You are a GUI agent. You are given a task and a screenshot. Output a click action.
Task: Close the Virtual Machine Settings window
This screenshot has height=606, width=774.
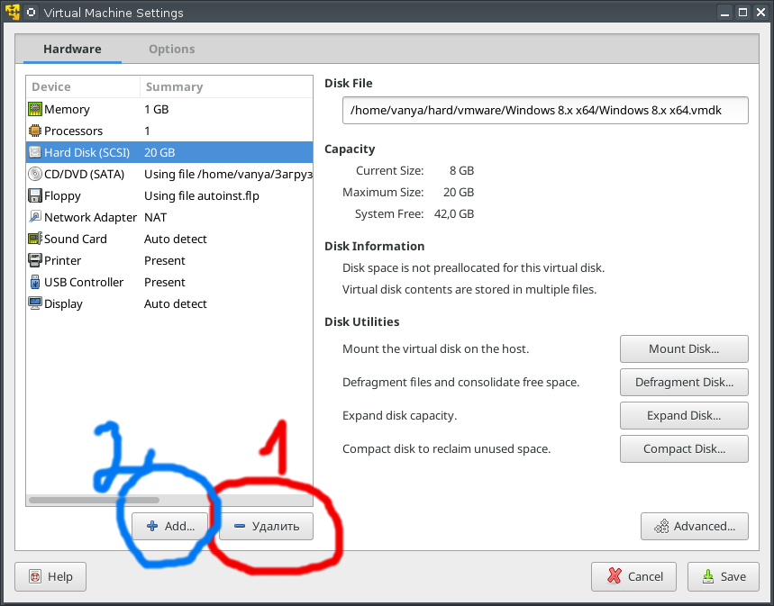click(761, 13)
